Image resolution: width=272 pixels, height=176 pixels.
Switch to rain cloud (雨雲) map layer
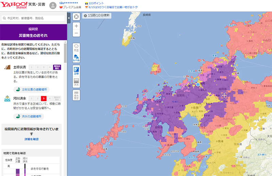tap(76, 48)
